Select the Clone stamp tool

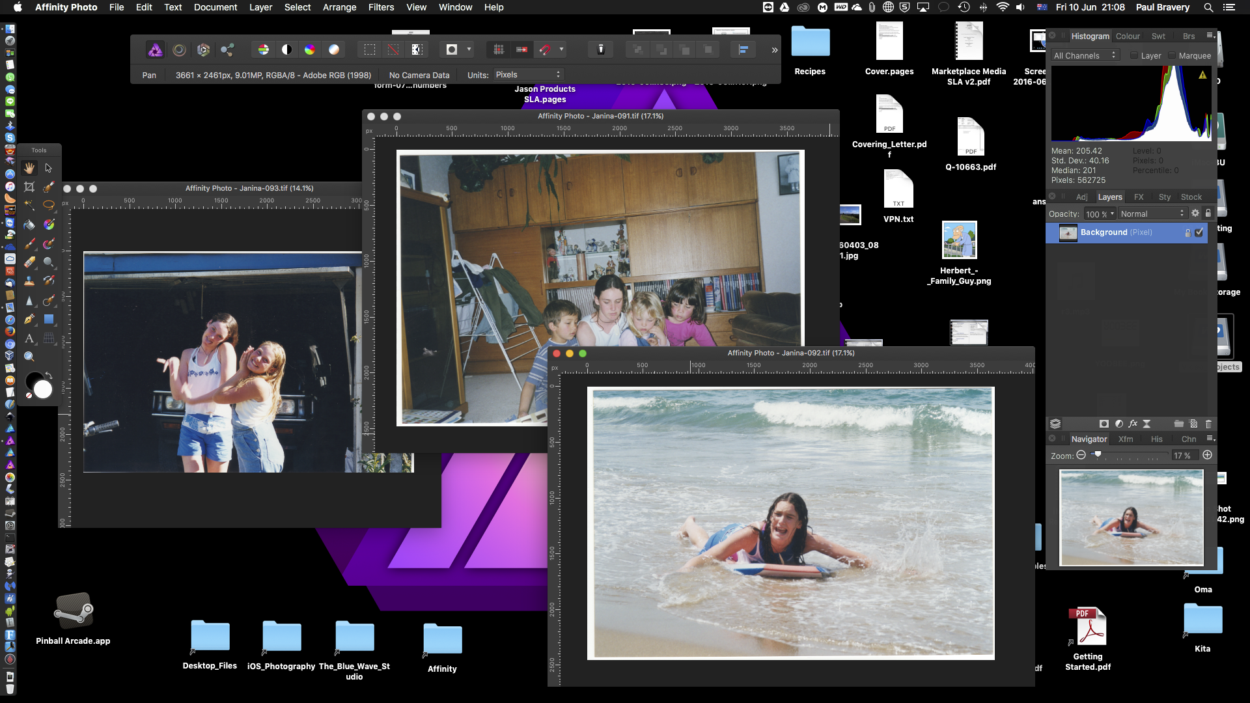(x=29, y=281)
